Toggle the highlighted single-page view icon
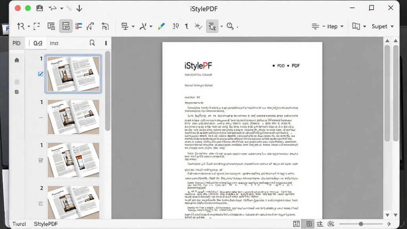The image size is (407, 229). [309, 224]
